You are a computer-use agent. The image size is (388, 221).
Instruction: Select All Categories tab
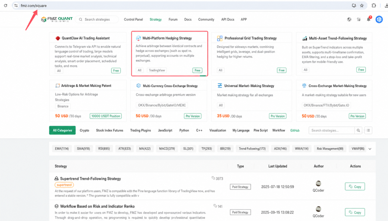[x=62, y=130]
